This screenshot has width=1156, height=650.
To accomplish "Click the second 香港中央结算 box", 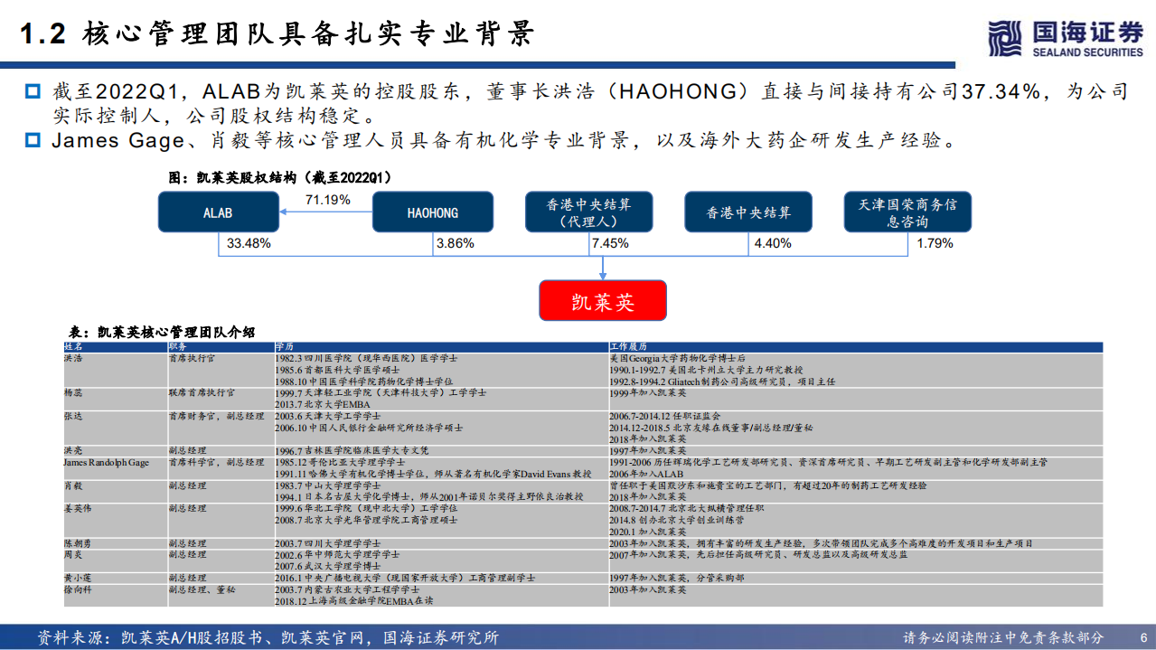I will pyautogui.click(x=748, y=212).
